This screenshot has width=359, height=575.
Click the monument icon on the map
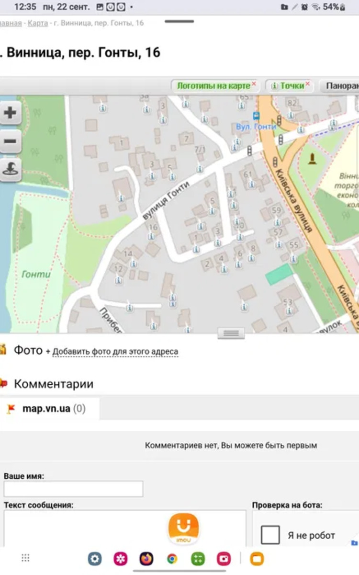pyautogui.click(x=313, y=158)
